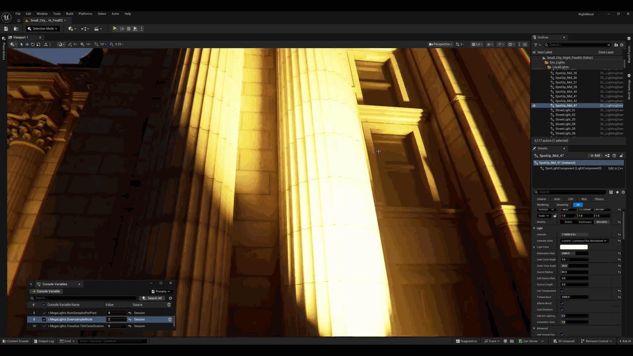Select the Rendering filter in Details

tap(543, 205)
